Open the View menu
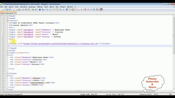The height and width of the screenshot is (98, 175). 17,7
